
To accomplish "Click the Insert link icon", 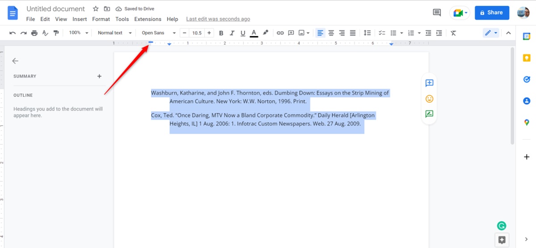I will (280, 33).
